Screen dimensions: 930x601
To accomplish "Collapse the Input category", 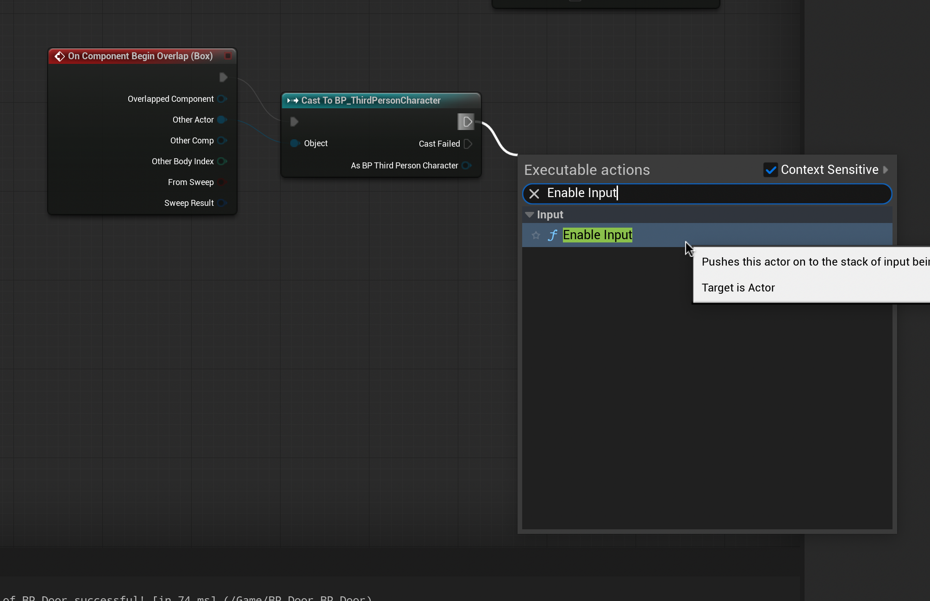I will (530, 215).
